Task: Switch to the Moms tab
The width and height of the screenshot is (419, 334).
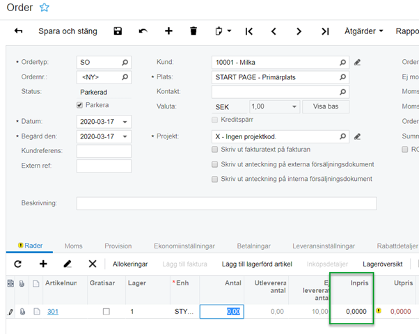Action: [x=73, y=246]
